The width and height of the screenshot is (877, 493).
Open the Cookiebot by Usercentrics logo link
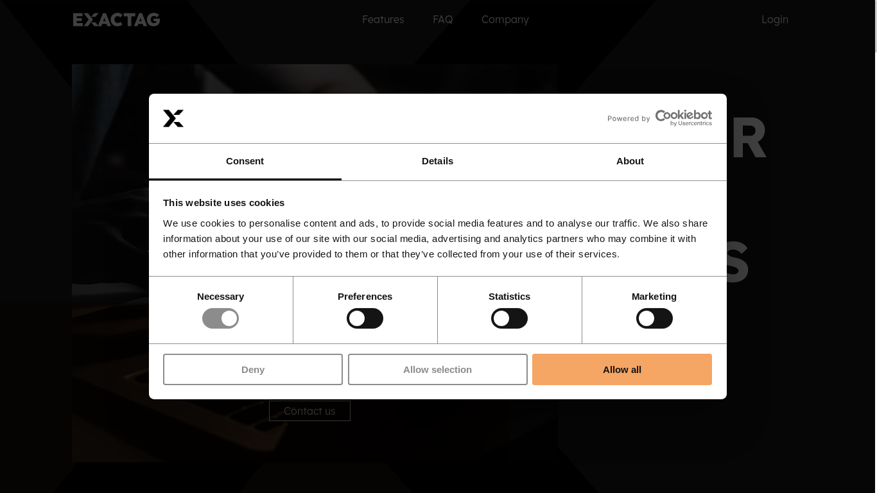tap(659, 118)
